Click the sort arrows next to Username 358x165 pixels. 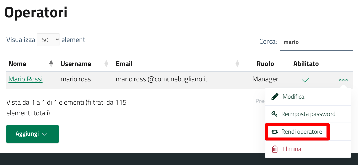click(106, 63)
